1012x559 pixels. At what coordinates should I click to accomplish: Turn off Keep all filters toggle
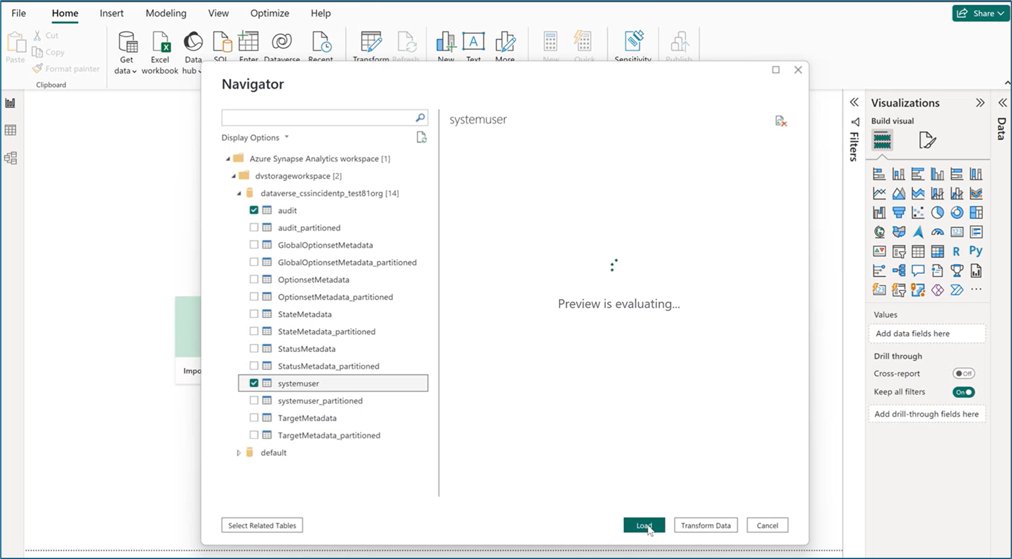(963, 392)
